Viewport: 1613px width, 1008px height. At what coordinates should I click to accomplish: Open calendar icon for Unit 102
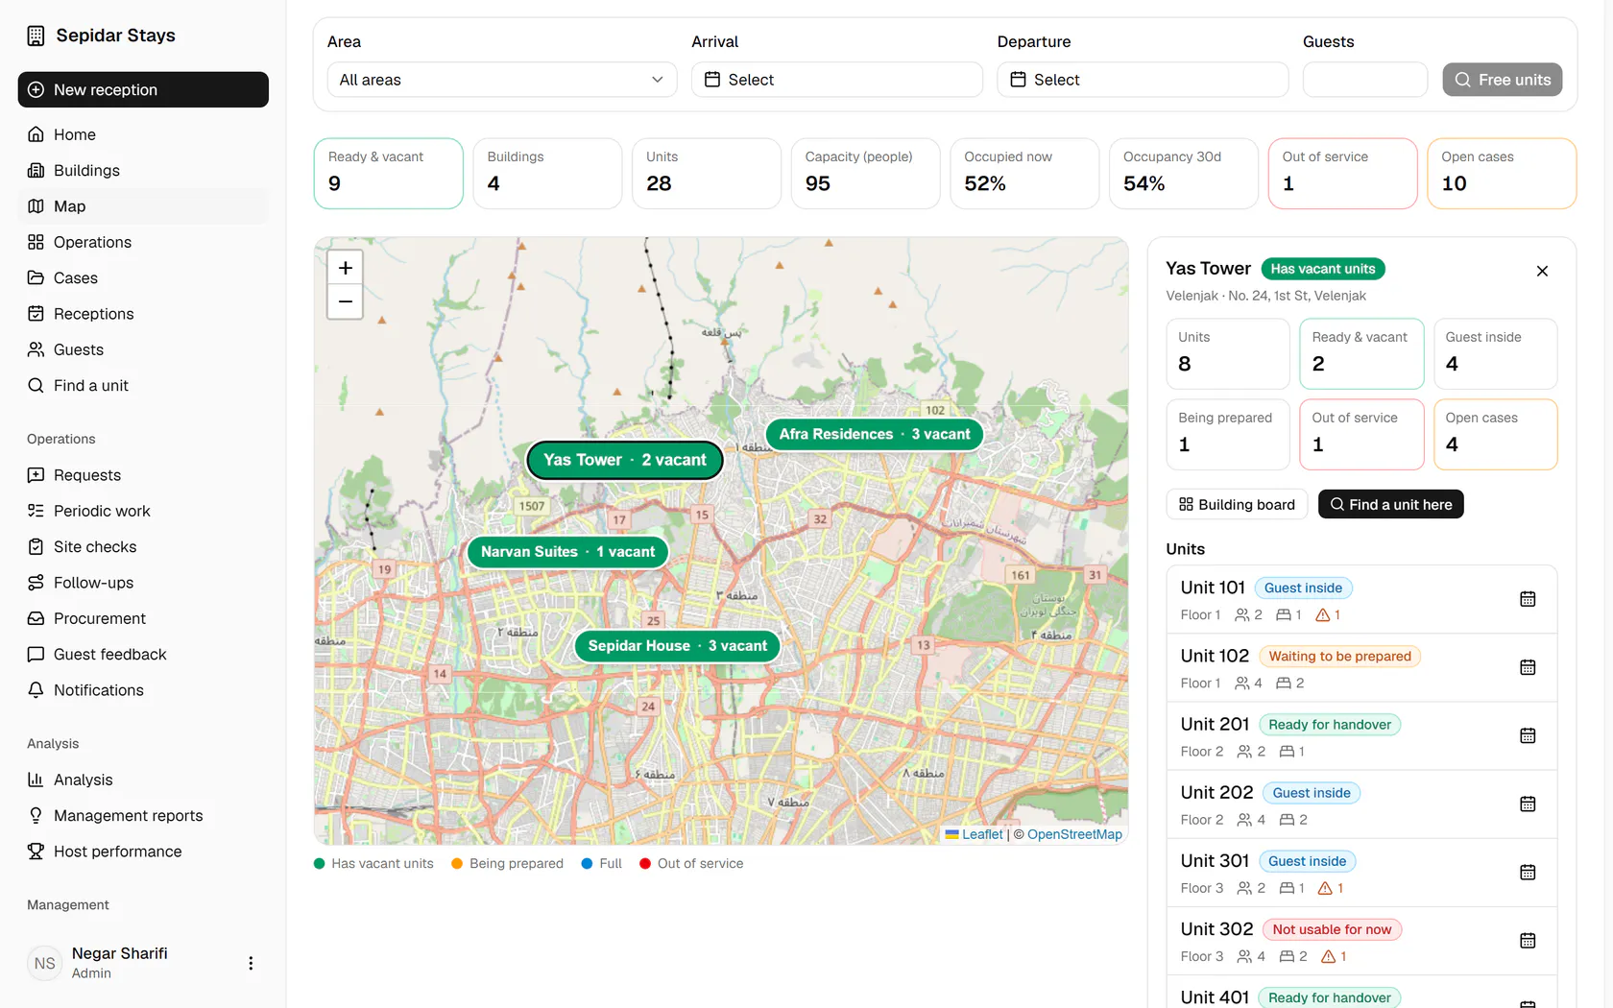(x=1528, y=667)
